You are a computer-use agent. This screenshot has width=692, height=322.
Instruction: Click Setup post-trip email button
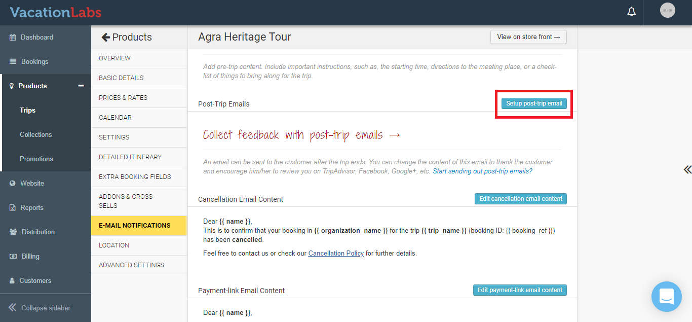click(x=534, y=103)
